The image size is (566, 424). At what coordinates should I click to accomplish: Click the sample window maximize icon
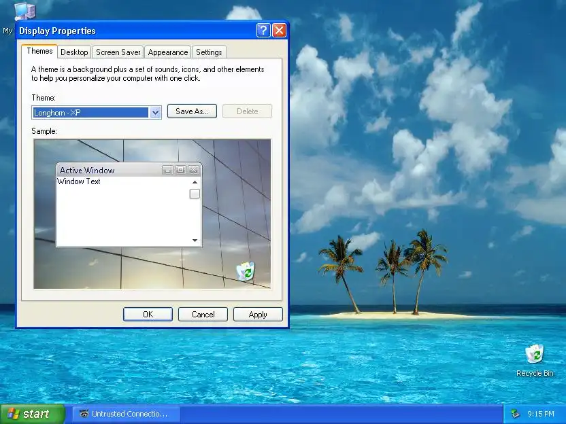click(x=180, y=170)
